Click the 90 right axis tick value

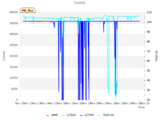(x=148, y=32)
